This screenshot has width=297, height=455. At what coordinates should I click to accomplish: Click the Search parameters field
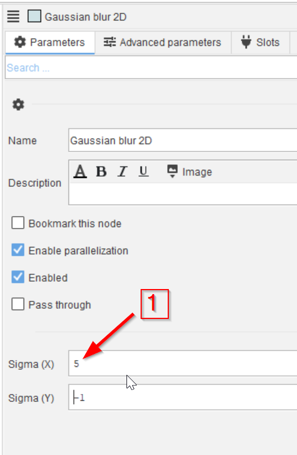tap(151, 68)
